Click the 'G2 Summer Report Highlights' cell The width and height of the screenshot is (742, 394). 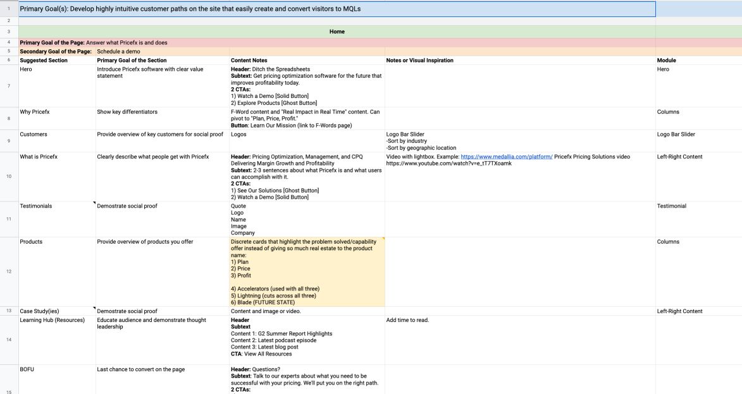pyautogui.click(x=307, y=340)
